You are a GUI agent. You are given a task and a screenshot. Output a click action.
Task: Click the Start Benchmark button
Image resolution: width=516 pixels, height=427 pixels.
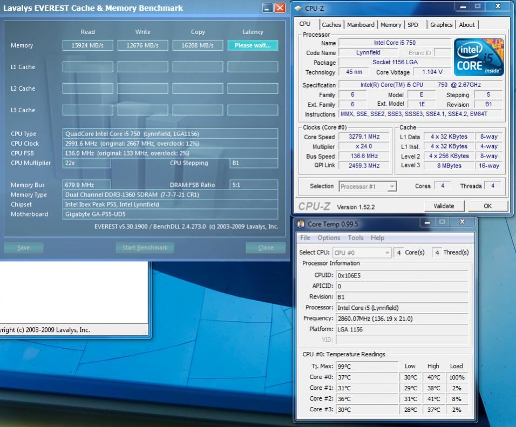(145, 248)
